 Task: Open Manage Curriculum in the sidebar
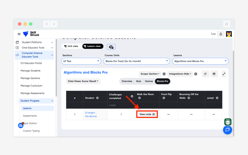(31, 86)
